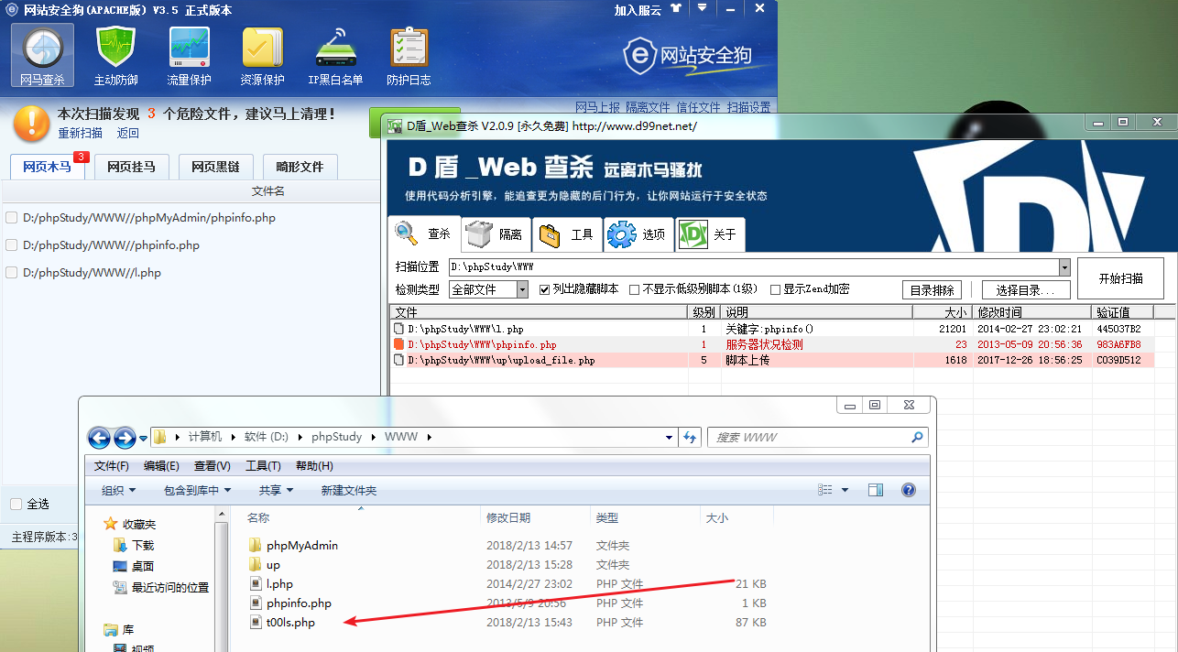Open the 主动防御 shield module
1178x652 pixels.
coord(115,55)
